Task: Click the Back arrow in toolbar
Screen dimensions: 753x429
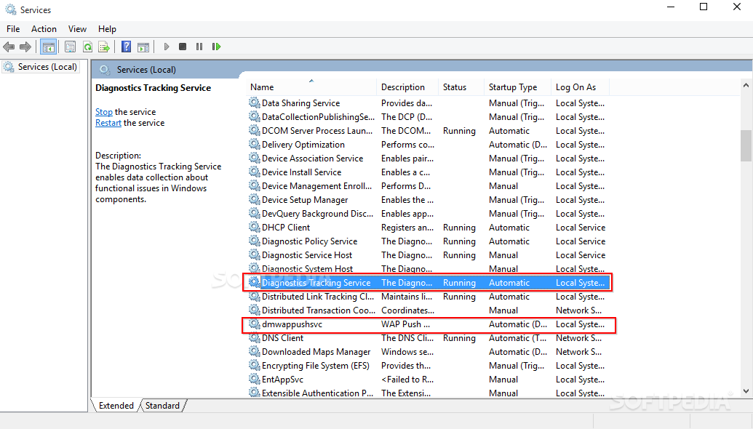Action: [x=9, y=47]
